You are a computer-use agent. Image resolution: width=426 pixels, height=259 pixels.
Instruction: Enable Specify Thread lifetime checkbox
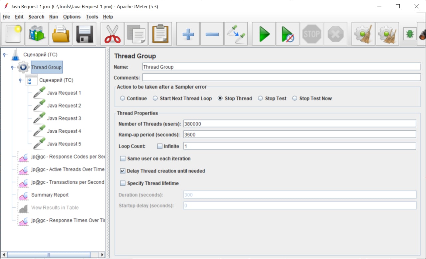[x=123, y=183]
